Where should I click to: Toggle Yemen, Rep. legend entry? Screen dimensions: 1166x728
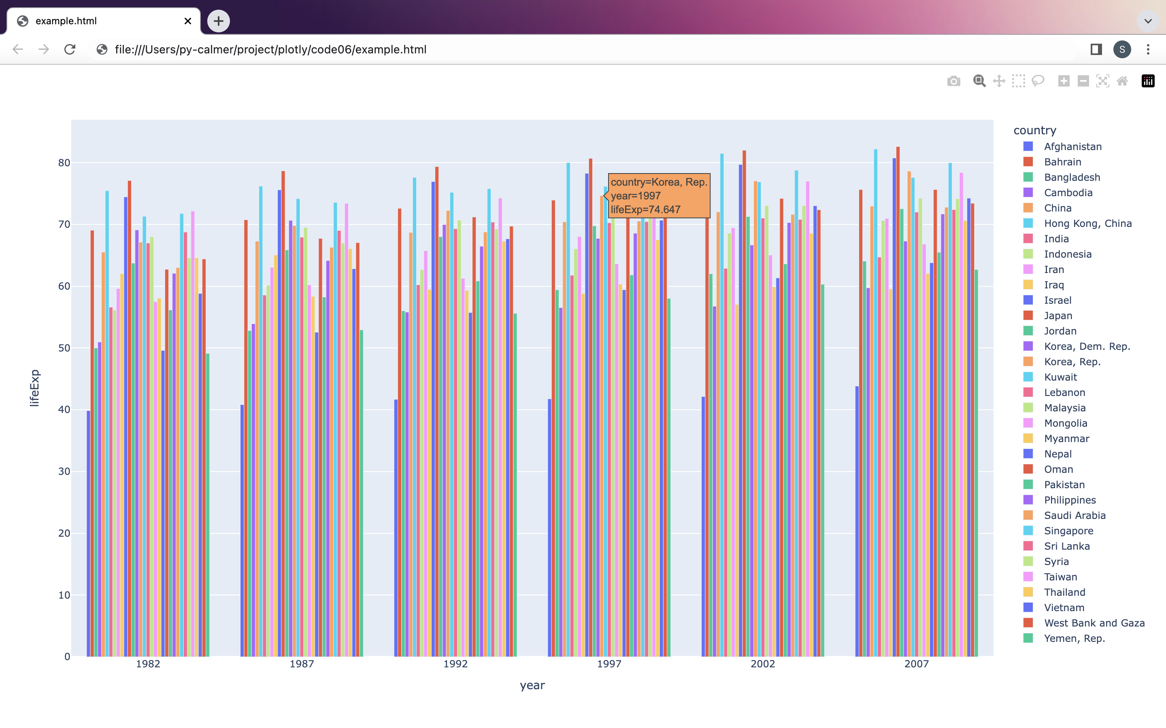pos(1074,638)
